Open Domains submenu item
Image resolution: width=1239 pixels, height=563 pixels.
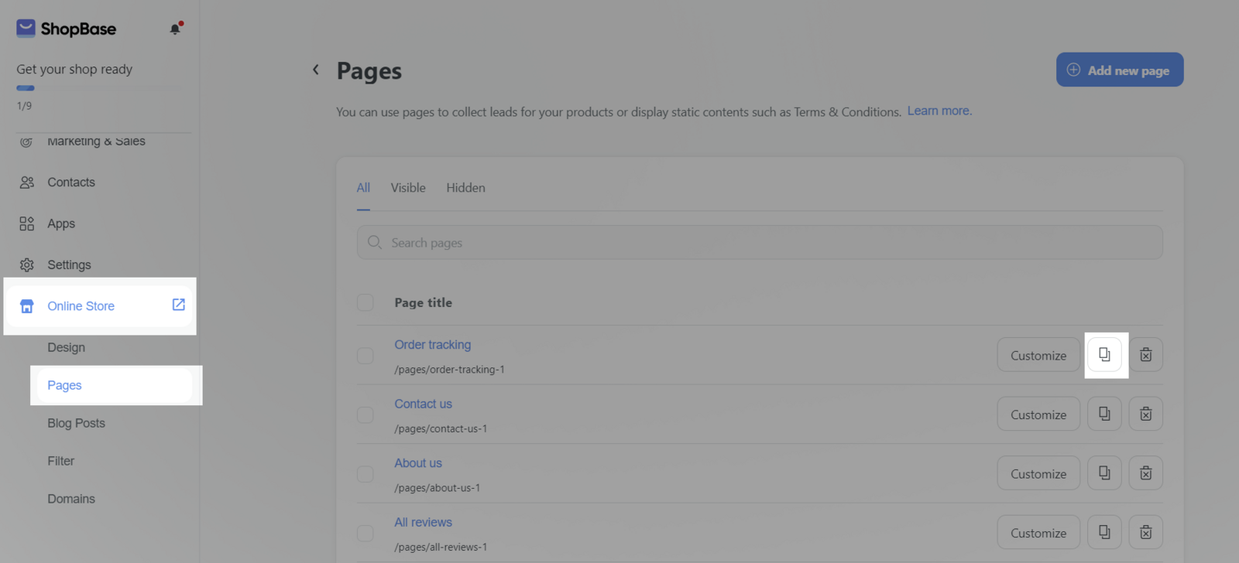71,499
